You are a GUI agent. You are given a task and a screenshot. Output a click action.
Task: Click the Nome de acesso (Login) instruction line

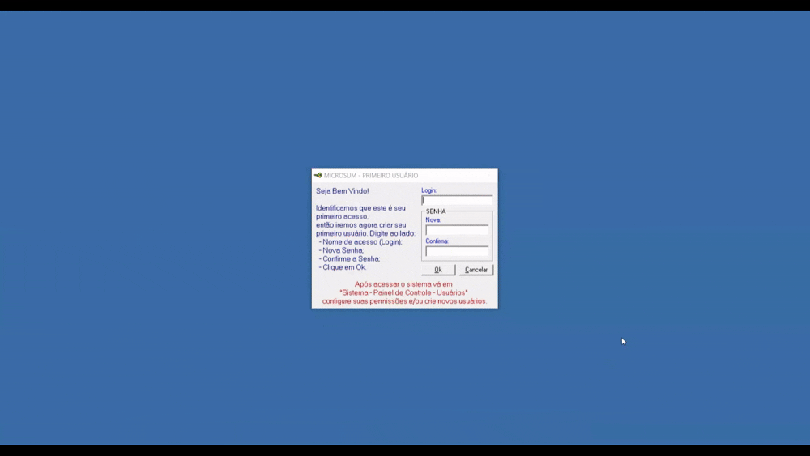[x=361, y=242]
